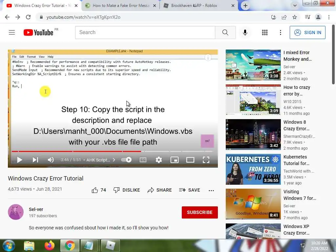This screenshot has width=336, height=252.
Task: Click the SAVE button
Action: (x=189, y=190)
